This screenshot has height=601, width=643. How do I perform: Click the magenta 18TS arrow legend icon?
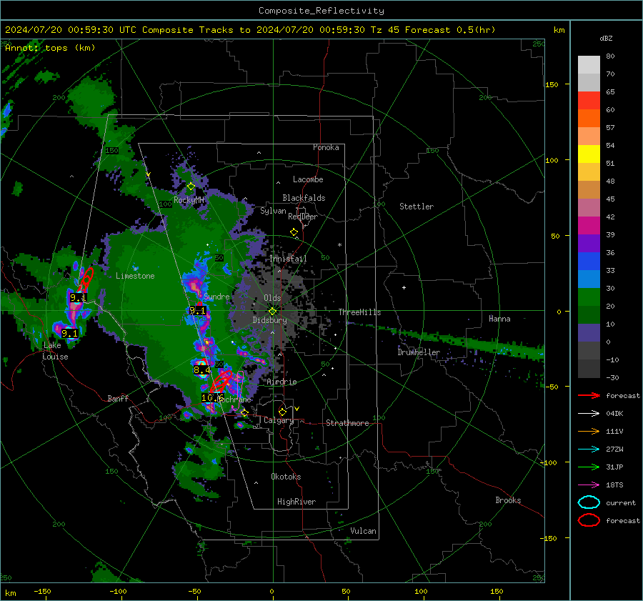589,485
